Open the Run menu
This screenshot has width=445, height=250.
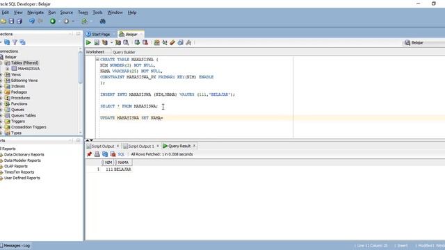coord(52,12)
